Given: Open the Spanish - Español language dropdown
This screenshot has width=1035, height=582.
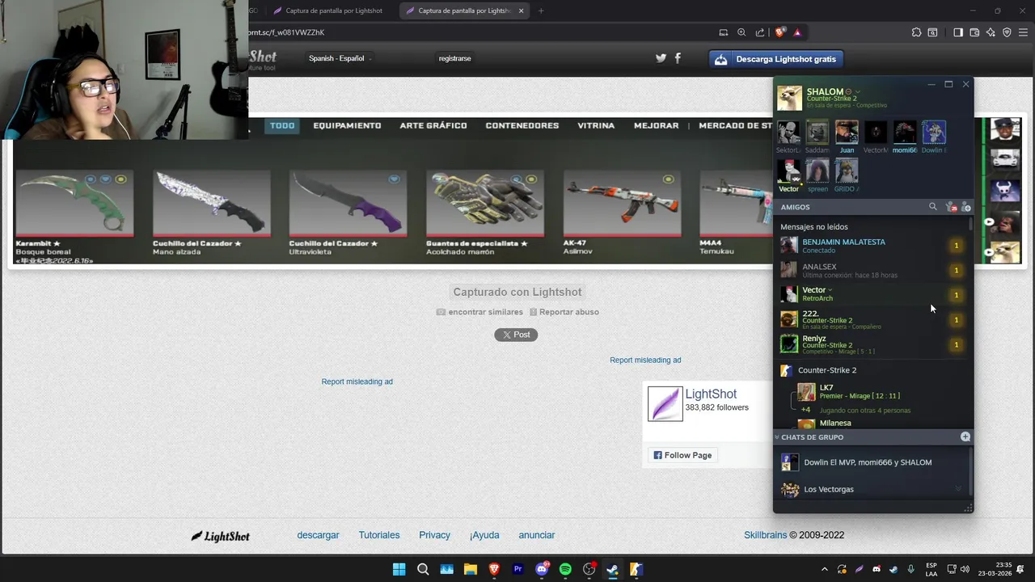Looking at the screenshot, I should pyautogui.click(x=340, y=58).
